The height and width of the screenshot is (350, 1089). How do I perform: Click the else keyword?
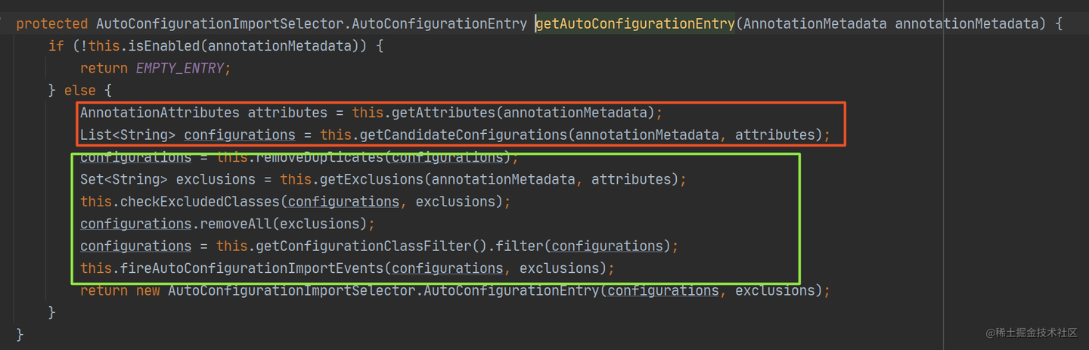[80, 91]
